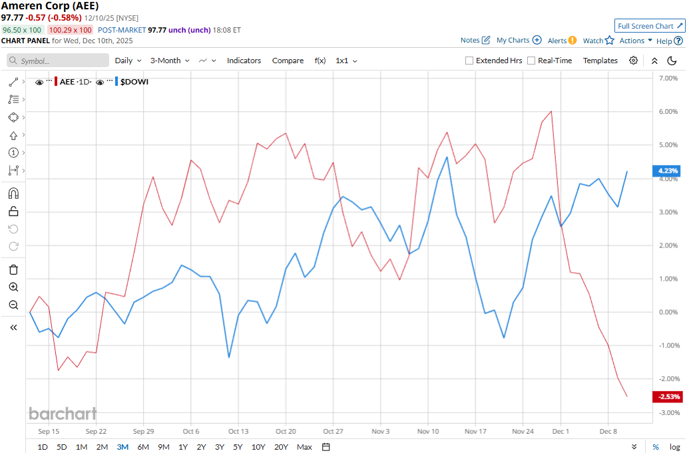Open the date range calendar picker
687x453 pixels.
[326, 447]
